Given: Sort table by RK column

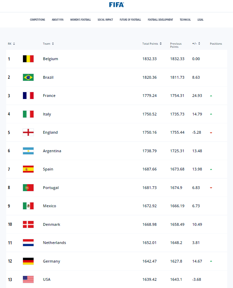Looking at the screenshot, I should [x=11, y=44].
